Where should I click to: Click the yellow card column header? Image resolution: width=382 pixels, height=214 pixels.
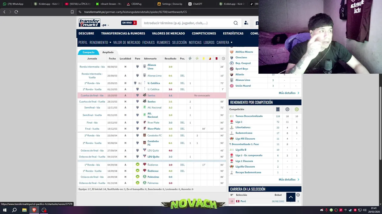pos(204,59)
